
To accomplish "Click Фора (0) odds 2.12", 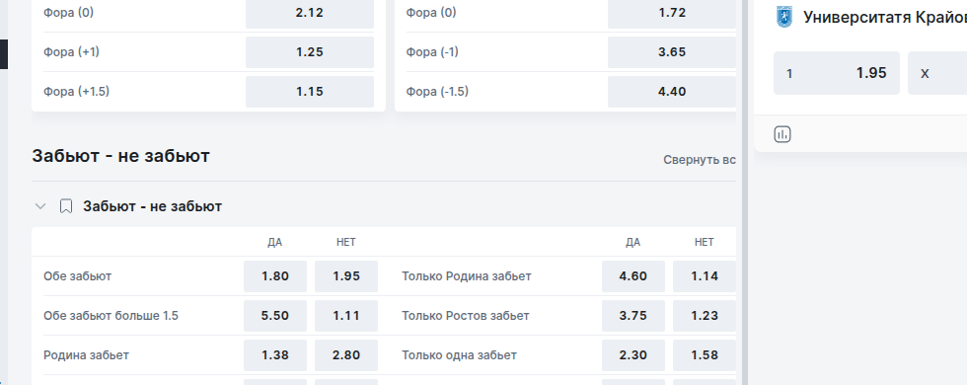I will (x=310, y=13).
